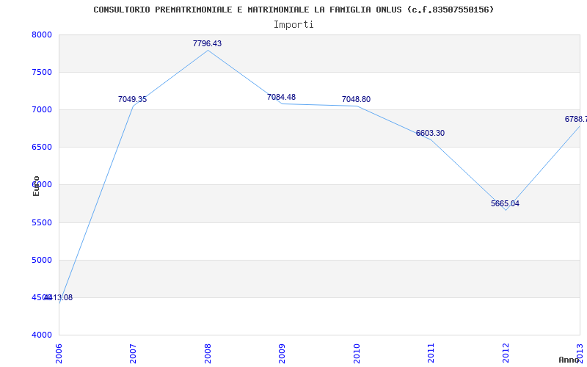Click the 5665.04 data label
The width and height of the screenshot is (587, 367).
[x=505, y=204]
